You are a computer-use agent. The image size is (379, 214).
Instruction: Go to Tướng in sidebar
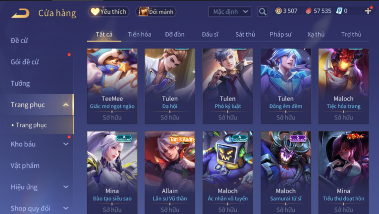coord(20,83)
